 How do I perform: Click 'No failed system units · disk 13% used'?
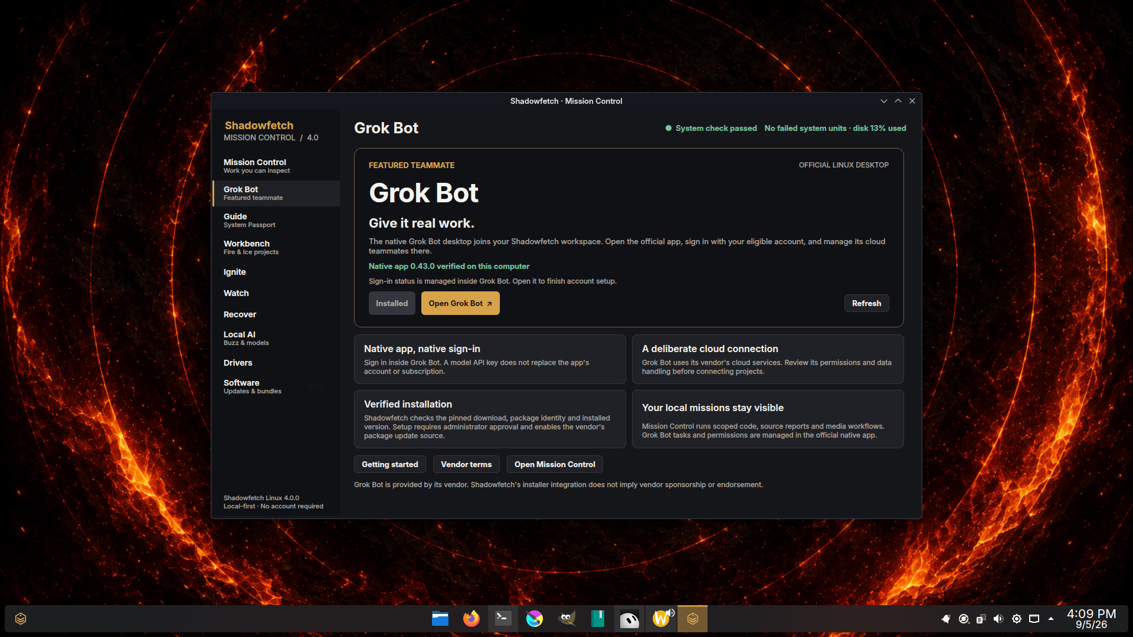point(835,128)
